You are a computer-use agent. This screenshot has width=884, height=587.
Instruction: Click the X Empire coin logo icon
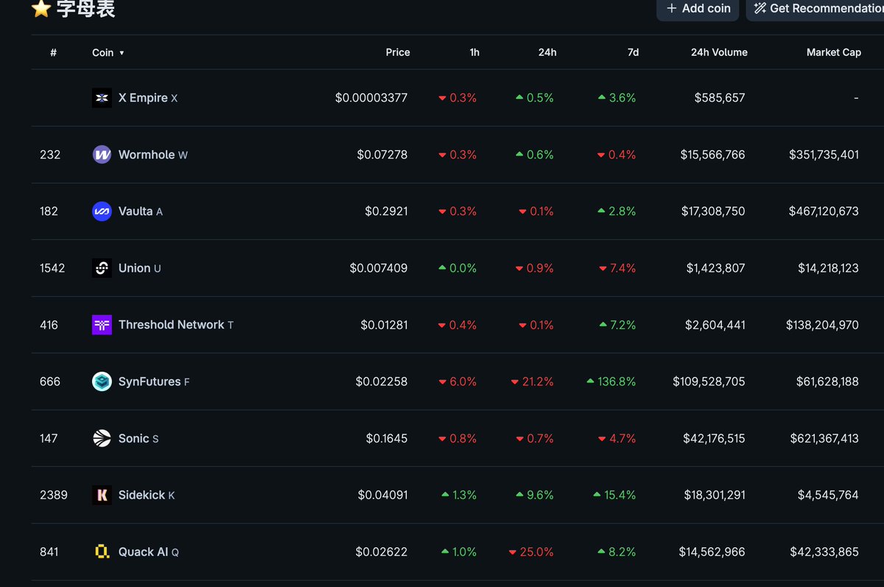coord(102,98)
